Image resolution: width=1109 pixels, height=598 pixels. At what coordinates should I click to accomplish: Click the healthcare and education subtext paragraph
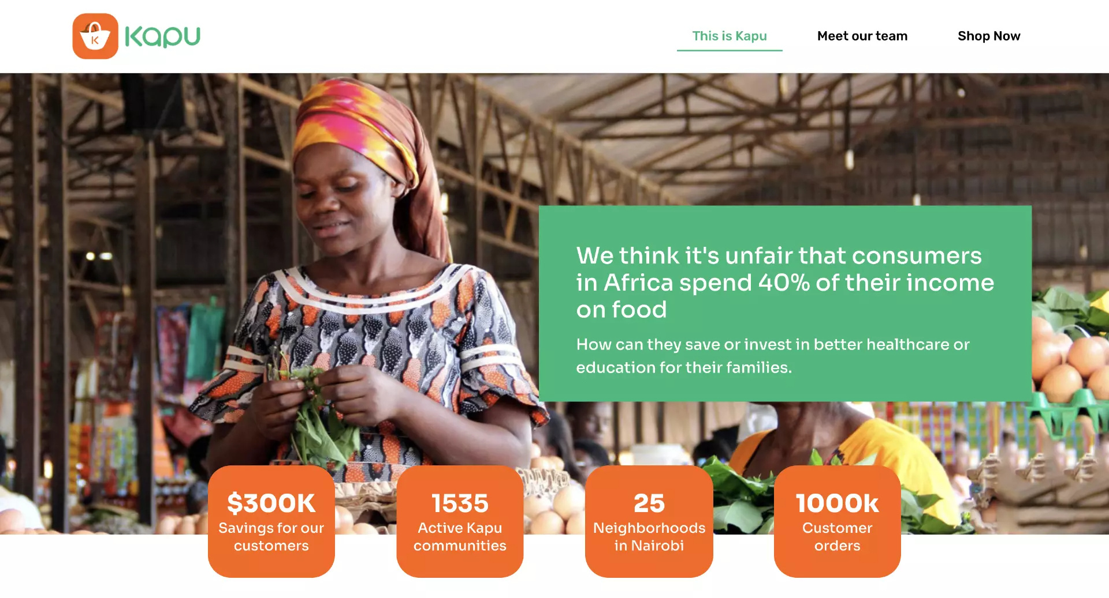(x=772, y=356)
